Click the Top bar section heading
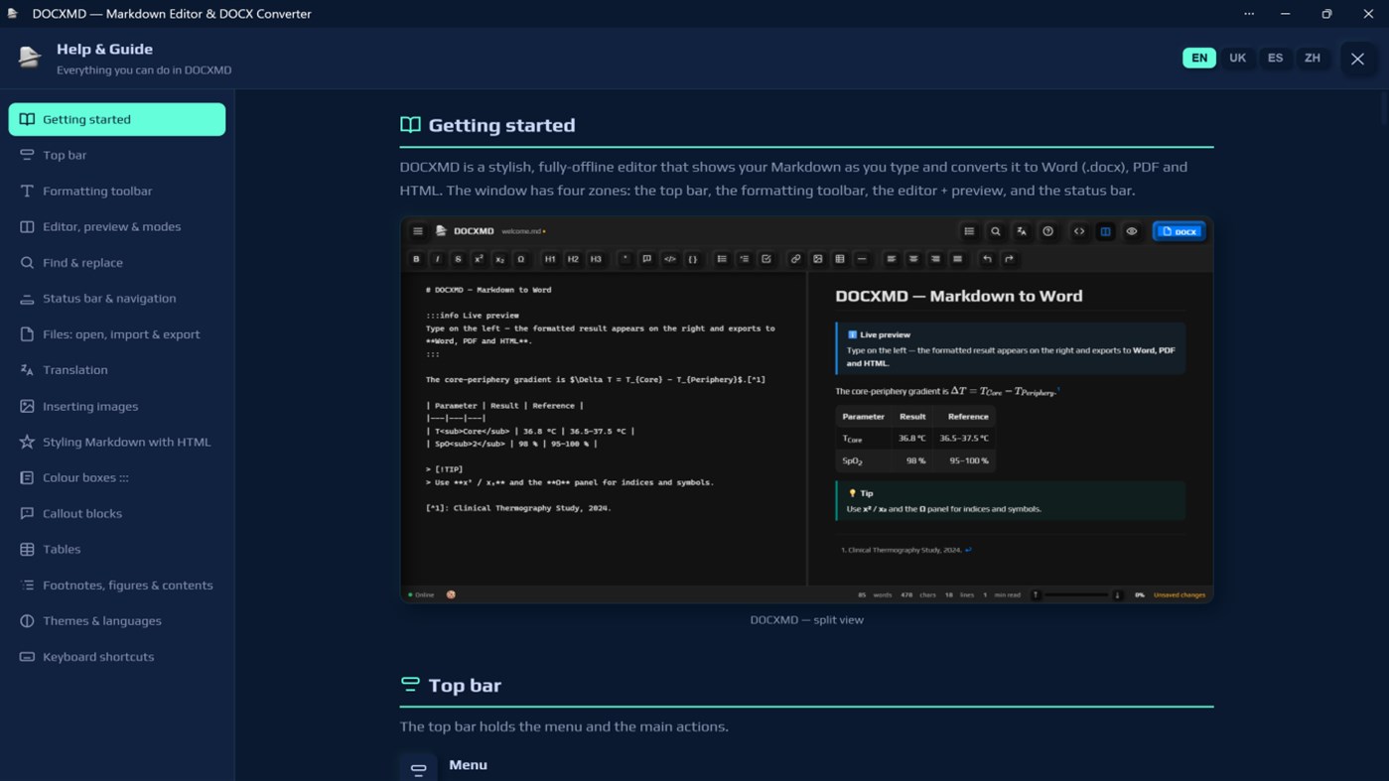Viewport: 1389px width, 781px height. 464,685
